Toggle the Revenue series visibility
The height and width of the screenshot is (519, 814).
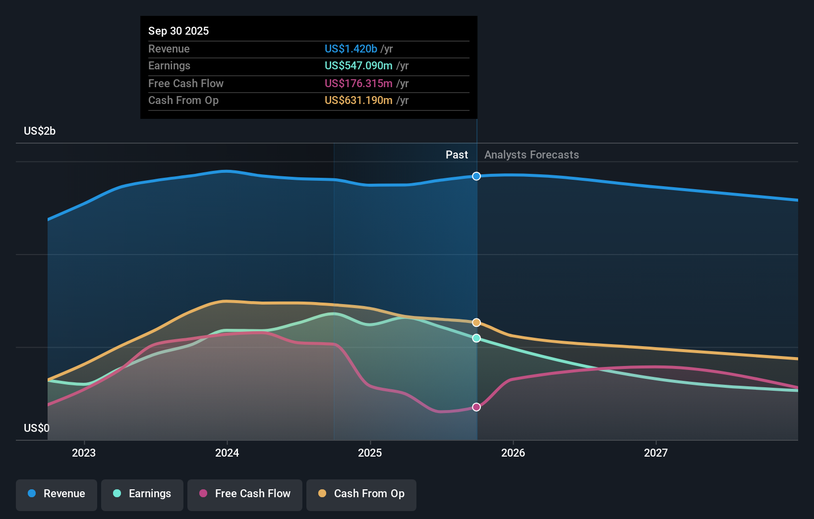(56, 494)
